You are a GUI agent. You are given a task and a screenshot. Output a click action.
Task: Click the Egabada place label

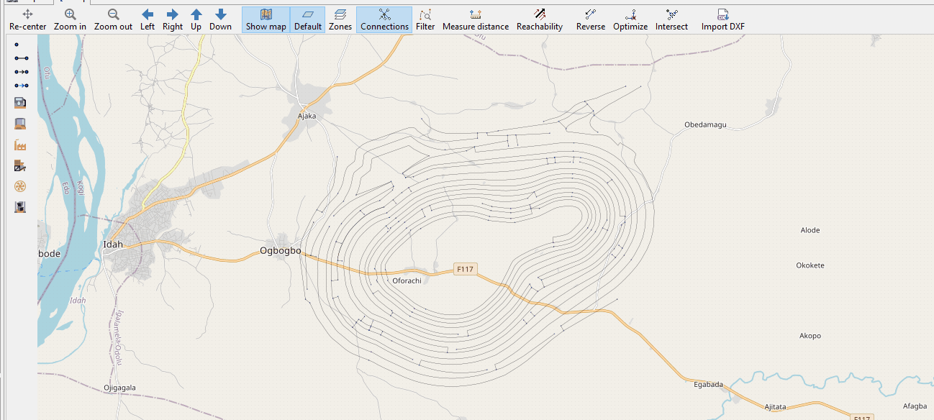pyautogui.click(x=708, y=384)
